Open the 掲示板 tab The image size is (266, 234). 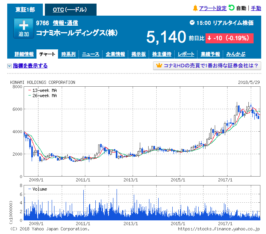coord(139,54)
